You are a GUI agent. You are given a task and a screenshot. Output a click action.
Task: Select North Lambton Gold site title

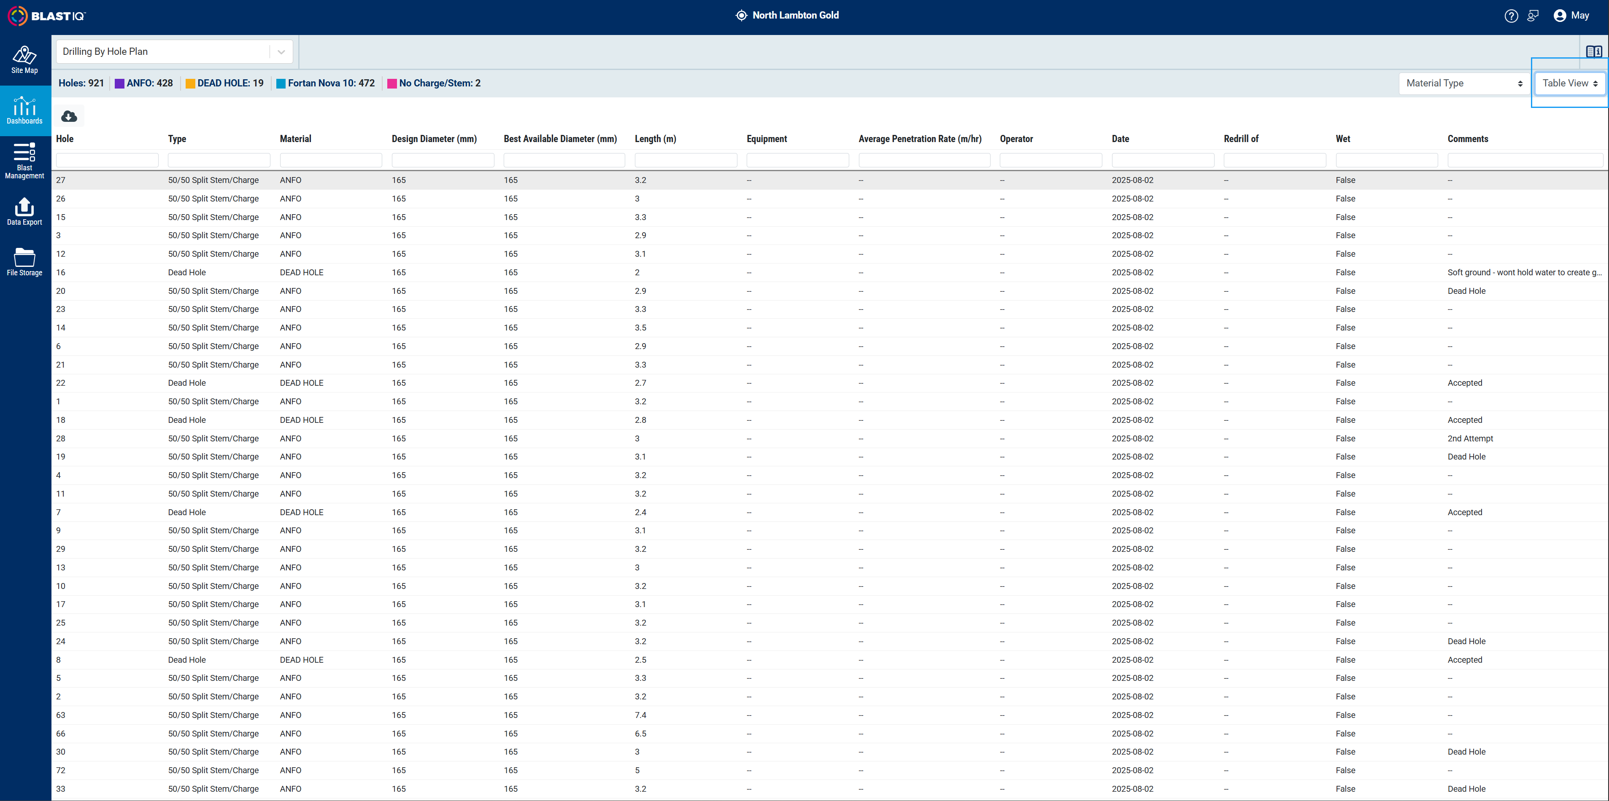795,15
